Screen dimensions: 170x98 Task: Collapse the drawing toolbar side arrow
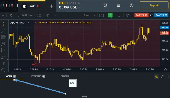click(8, 59)
